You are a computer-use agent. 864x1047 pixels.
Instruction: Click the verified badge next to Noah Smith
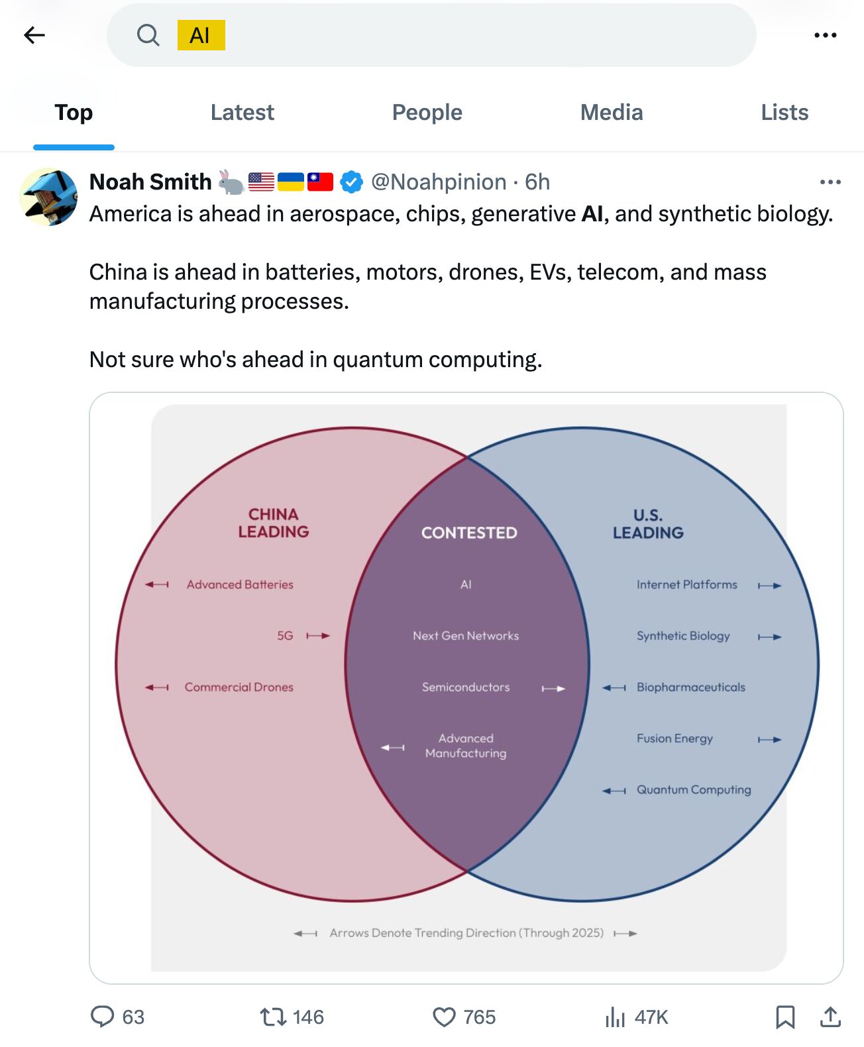pos(351,180)
